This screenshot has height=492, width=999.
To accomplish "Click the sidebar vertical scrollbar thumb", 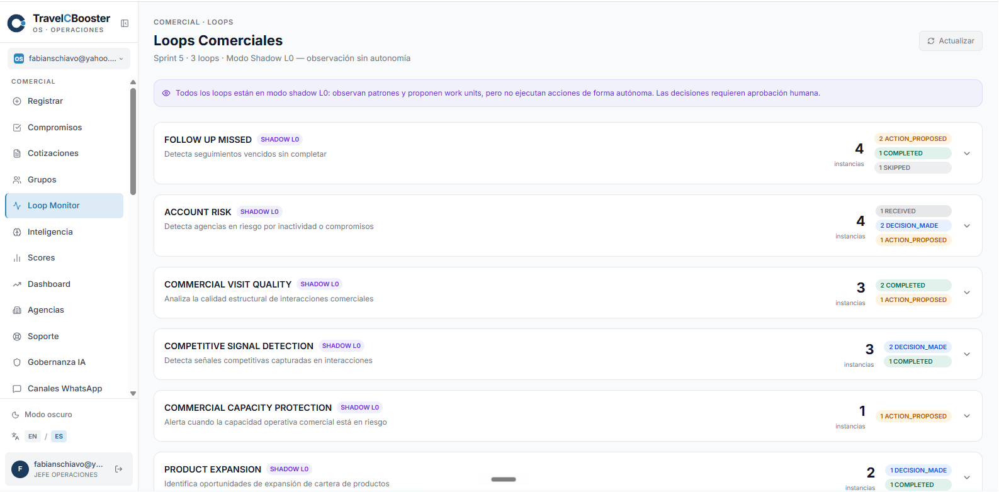I will (133, 142).
